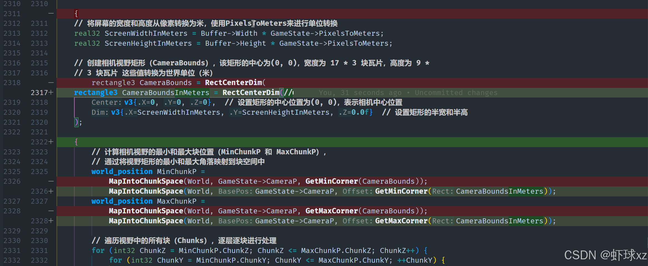Click the comment mentioning '(Chunks)'

tap(184, 241)
